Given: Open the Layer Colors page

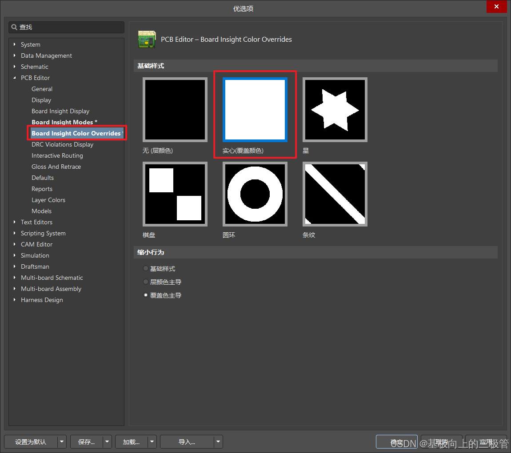Looking at the screenshot, I should pyautogui.click(x=48, y=200).
